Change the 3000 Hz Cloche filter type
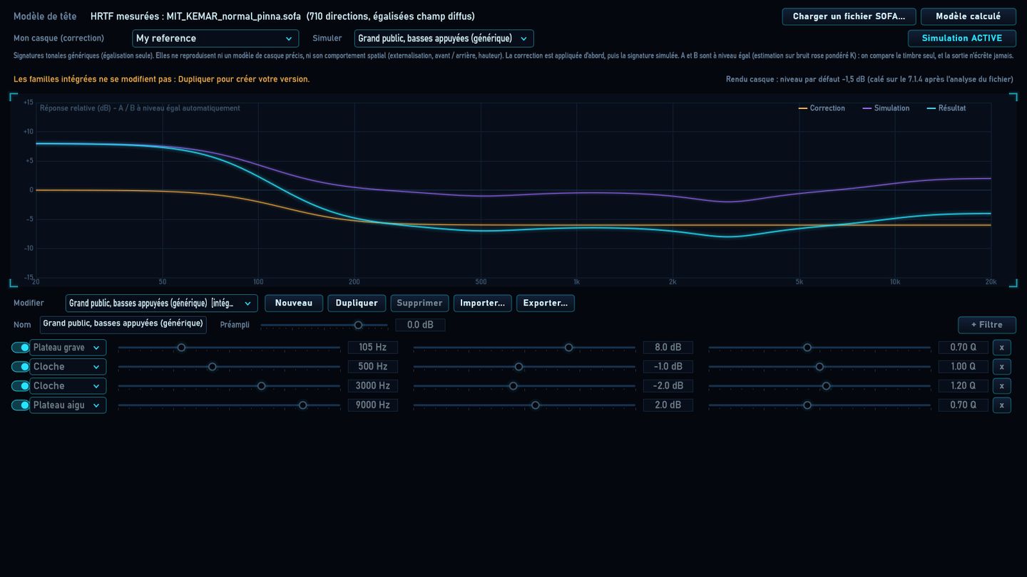1027x577 pixels. [x=68, y=386]
